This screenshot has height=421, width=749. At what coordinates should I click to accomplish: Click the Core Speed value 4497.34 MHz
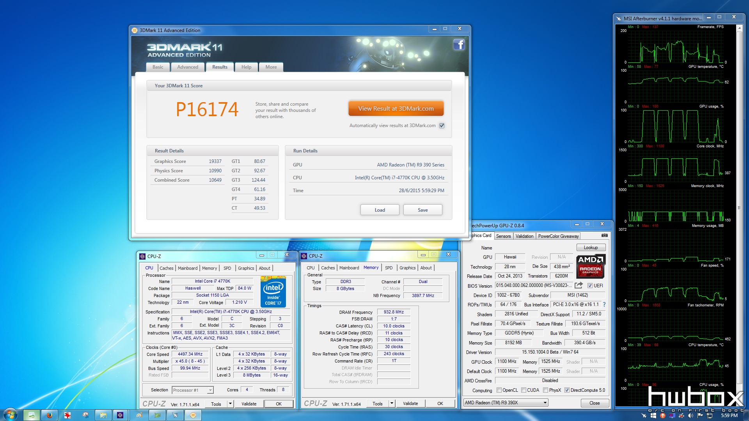pyautogui.click(x=190, y=354)
